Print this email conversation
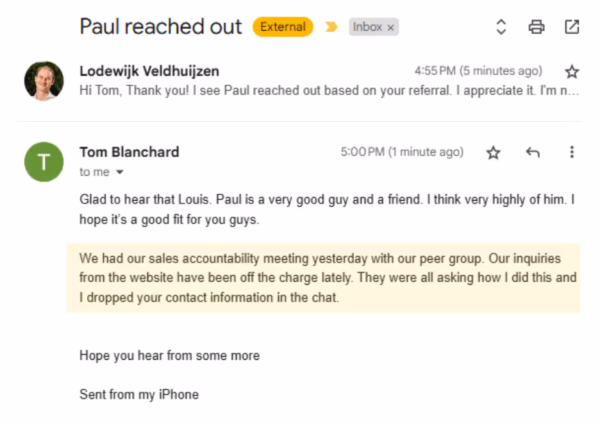The image size is (600, 422). coord(537,27)
